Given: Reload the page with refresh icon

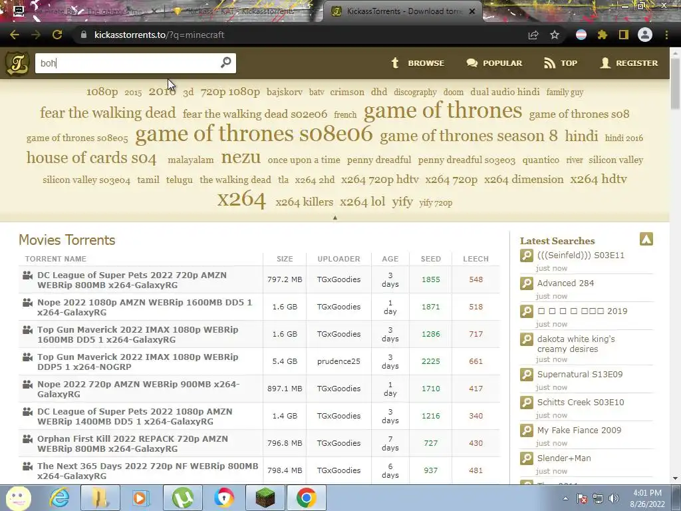Looking at the screenshot, I should (57, 35).
